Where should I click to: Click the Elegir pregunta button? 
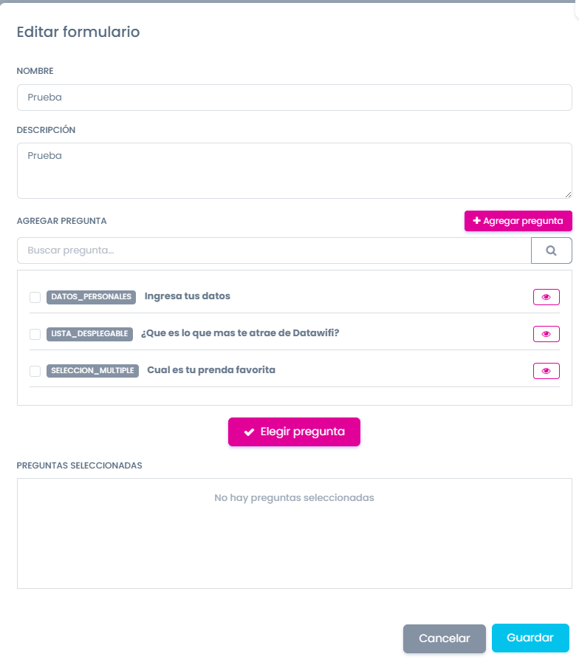pos(294,432)
